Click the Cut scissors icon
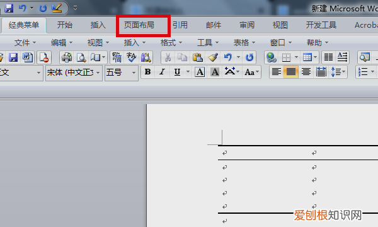Viewport: 378px width, 227px height. click(168, 57)
